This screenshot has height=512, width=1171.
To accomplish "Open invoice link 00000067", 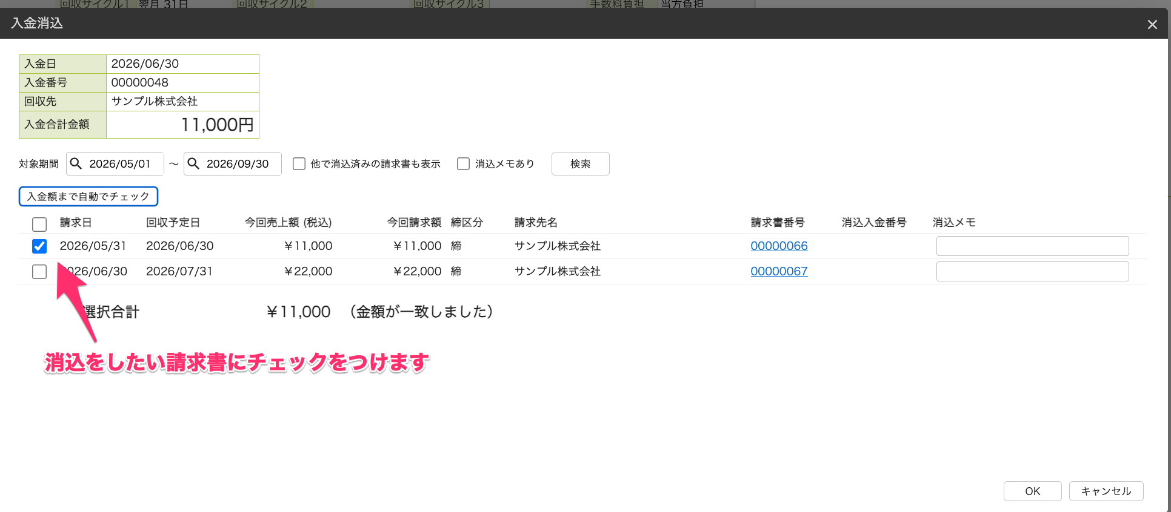I will point(779,271).
